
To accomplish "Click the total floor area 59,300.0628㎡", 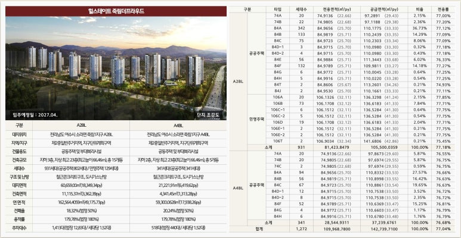I will click(x=178, y=202).
